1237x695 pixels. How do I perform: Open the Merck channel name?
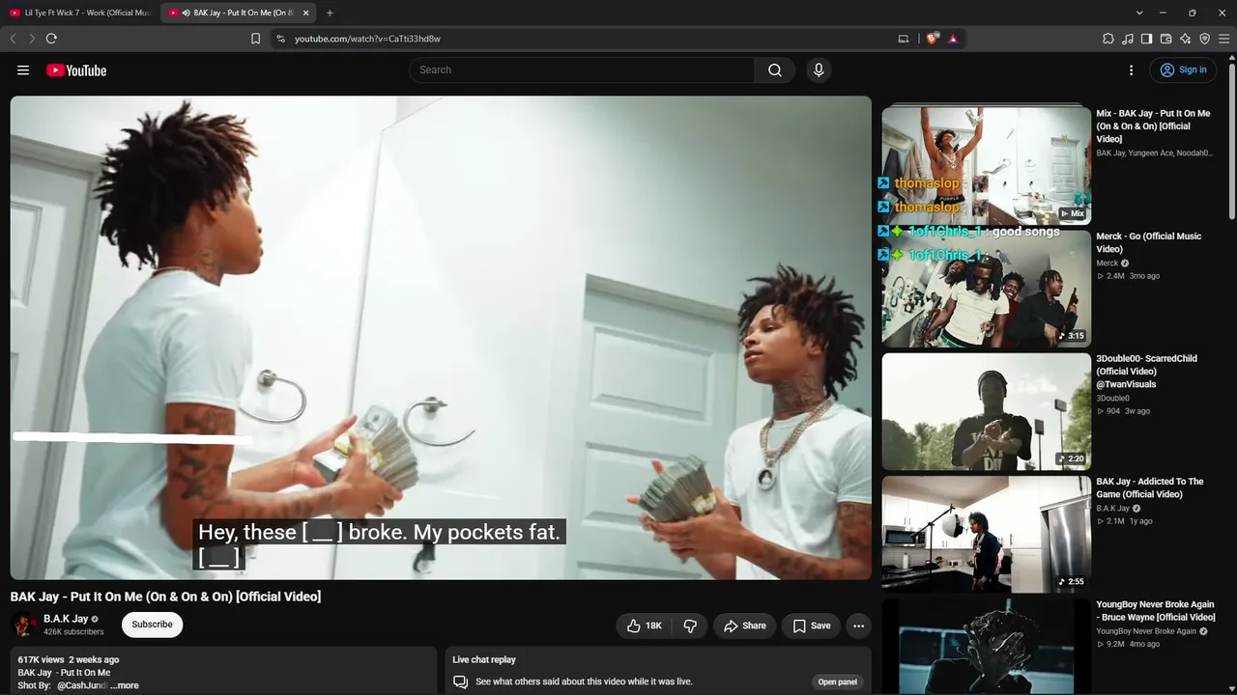[1107, 264]
